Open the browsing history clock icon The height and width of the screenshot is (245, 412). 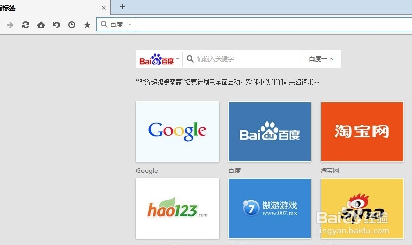pos(72,25)
